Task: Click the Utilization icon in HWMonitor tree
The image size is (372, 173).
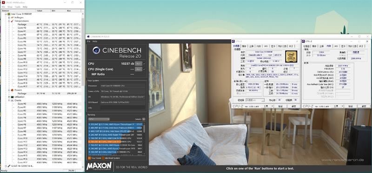Action: click(12, 97)
